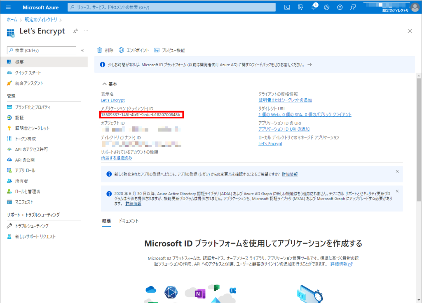
Task: Click the side menu search box
Action: point(42,51)
